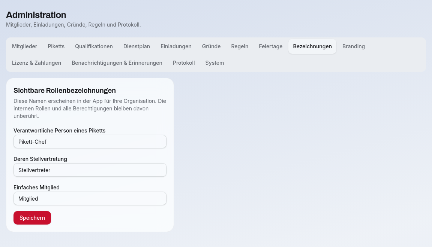Select the Dienstplan tab
Screen dimensions: 432x247
(x=136, y=46)
